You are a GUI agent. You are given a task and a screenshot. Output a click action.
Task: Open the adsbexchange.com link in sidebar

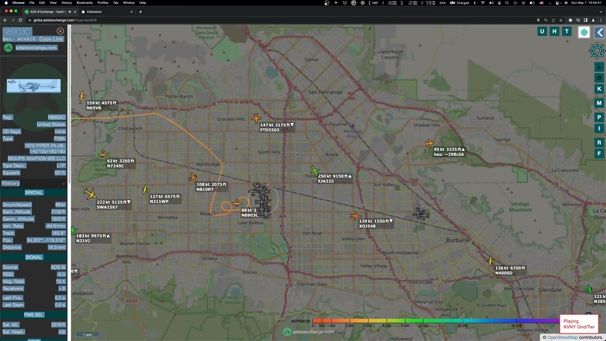36,47
